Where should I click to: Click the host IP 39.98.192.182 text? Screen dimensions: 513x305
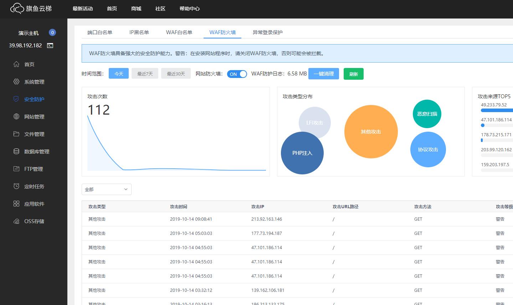[25, 46]
